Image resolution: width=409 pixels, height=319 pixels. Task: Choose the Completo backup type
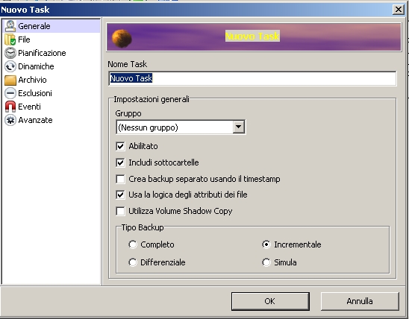point(133,244)
